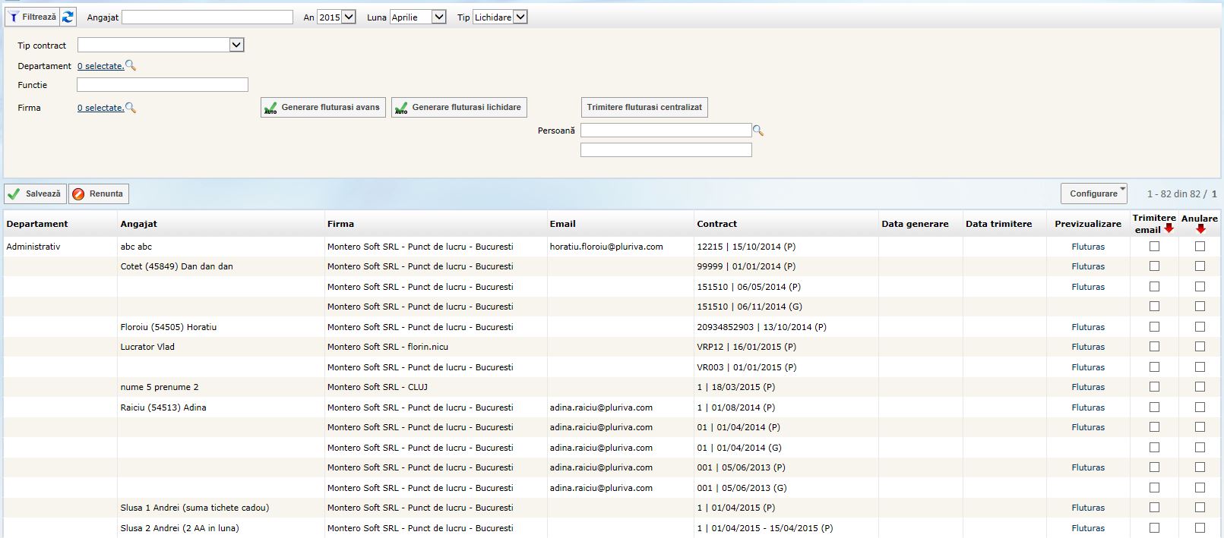Click the Angajat text field
Viewport: 1224px width, 538px height.
[207, 17]
